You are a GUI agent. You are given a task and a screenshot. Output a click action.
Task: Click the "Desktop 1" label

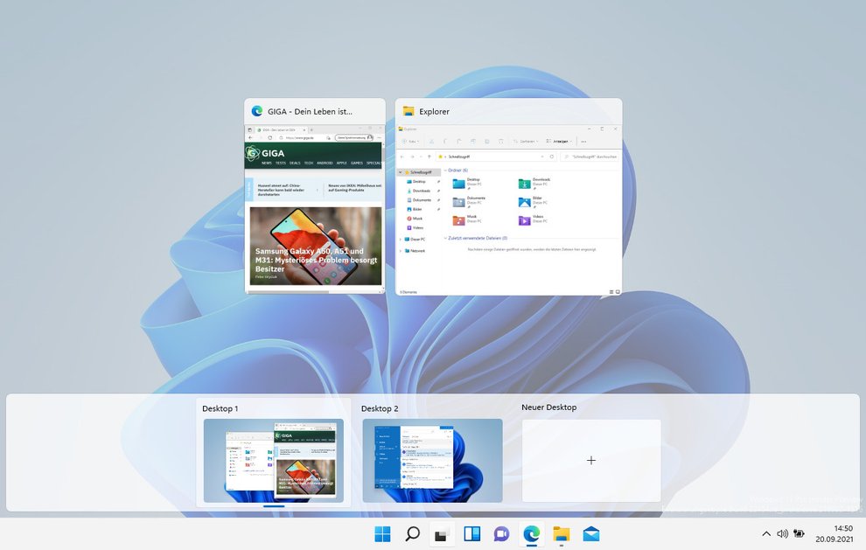click(220, 408)
